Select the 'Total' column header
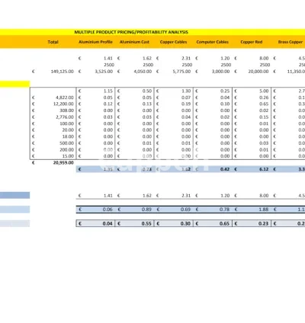Image resolution: width=305 pixels, height=323 pixels. coord(53,42)
